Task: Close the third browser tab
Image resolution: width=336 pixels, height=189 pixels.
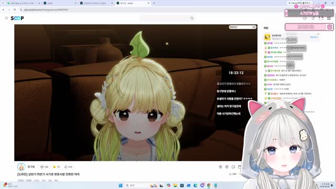Action: (112, 3)
